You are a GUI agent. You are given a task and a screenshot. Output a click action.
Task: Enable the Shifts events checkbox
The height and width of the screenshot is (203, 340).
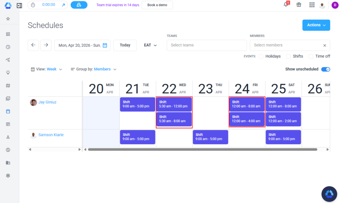289,56
